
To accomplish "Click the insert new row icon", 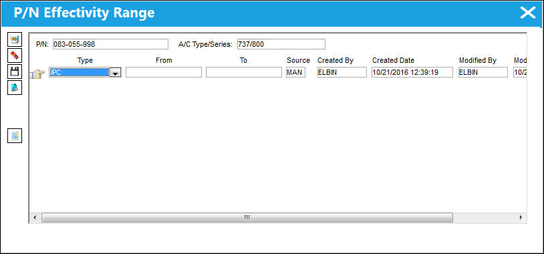I will 15,39.
